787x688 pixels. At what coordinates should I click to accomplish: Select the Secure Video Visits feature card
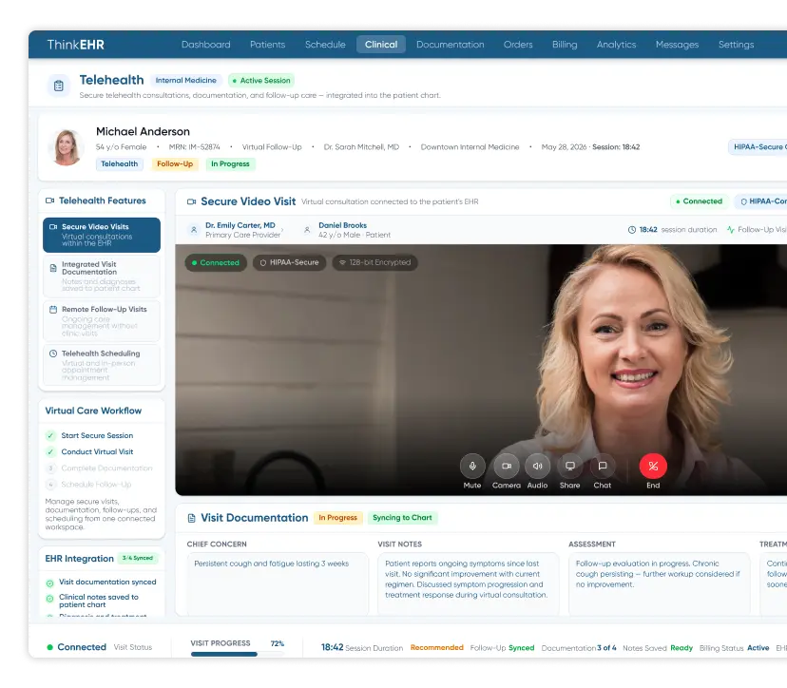[102, 235]
